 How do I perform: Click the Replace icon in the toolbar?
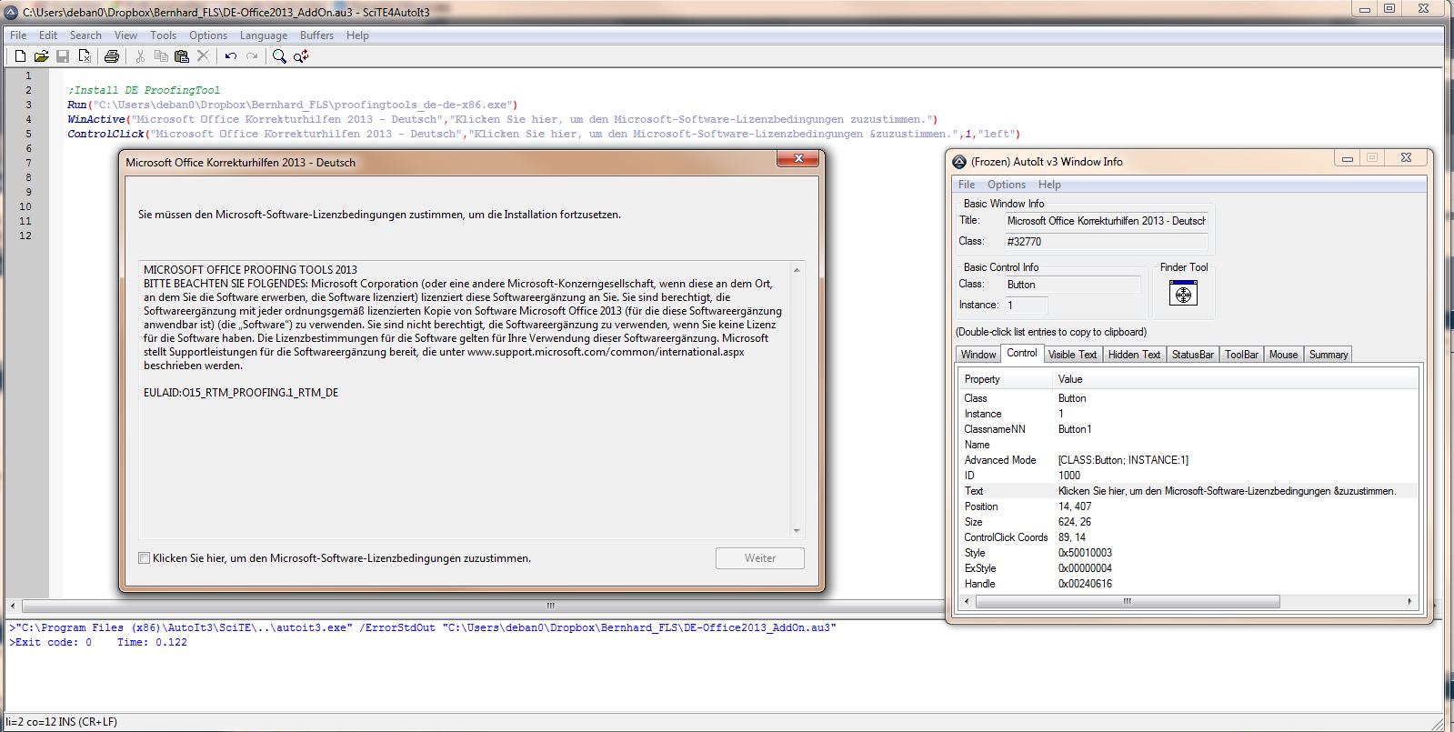click(x=301, y=56)
